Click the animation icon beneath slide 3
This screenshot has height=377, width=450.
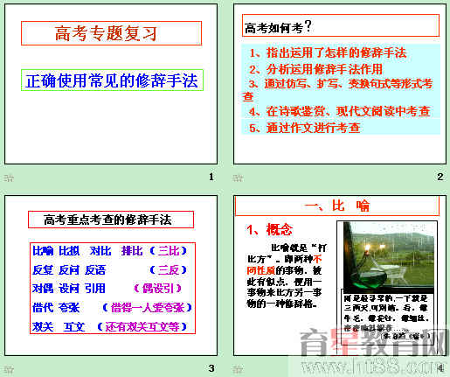pyautogui.click(x=9, y=369)
